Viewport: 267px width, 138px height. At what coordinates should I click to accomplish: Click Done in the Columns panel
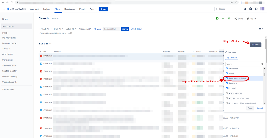click(250, 108)
